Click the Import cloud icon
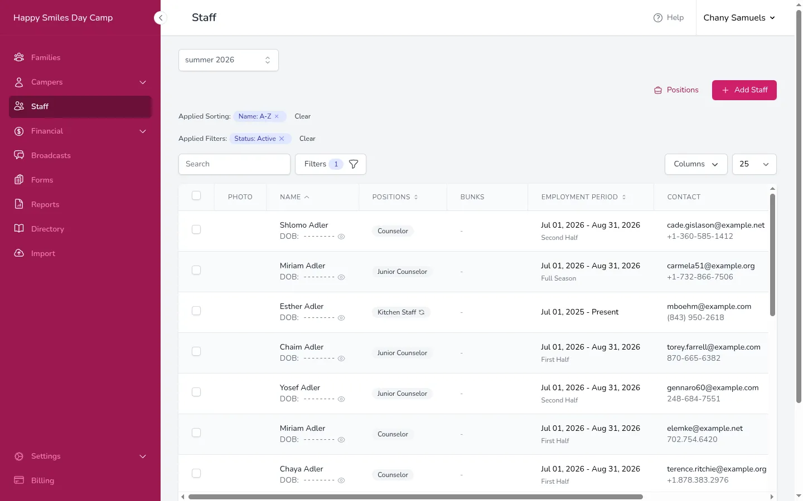This screenshot has width=803, height=501. click(19, 253)
